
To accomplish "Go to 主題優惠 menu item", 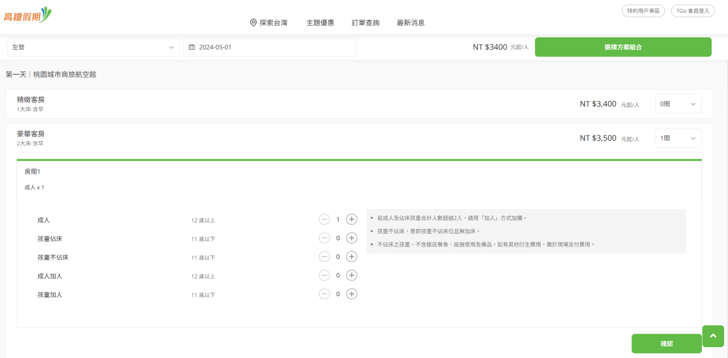I will (320, 23).
